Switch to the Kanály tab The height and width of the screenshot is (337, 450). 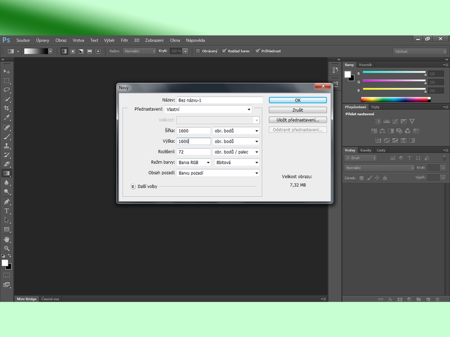tap(366, 150)
